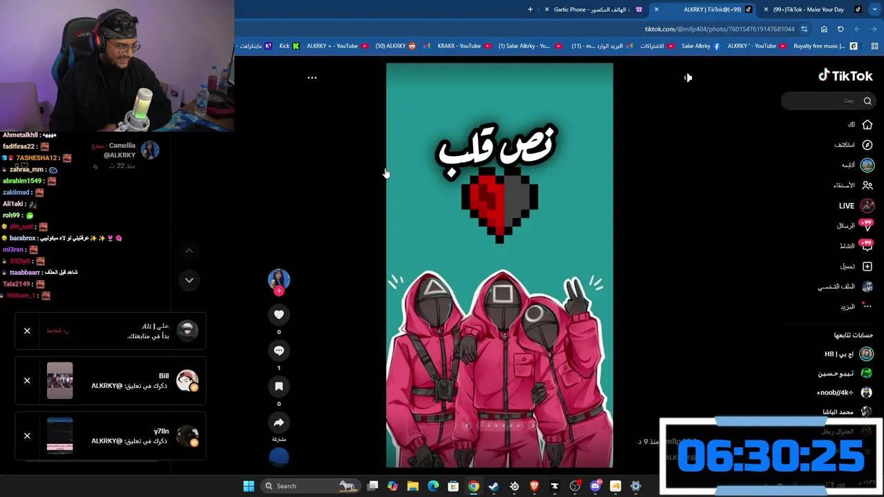Click the TikTok logo

coord(845,76)
